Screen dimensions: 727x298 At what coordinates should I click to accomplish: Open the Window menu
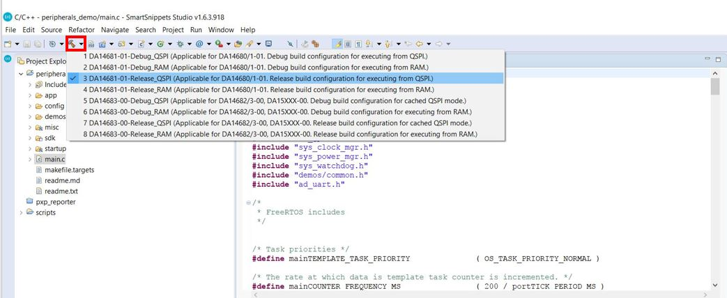pos(221,30)
